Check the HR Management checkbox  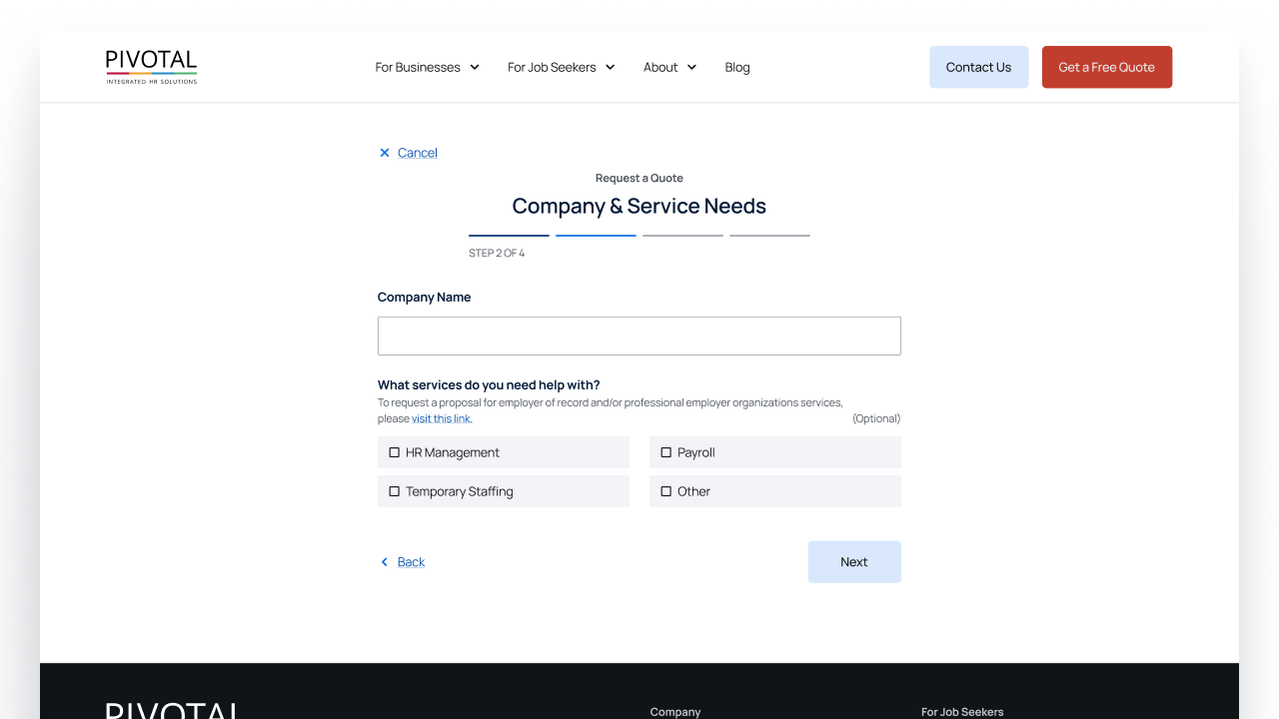coord(395,452)
